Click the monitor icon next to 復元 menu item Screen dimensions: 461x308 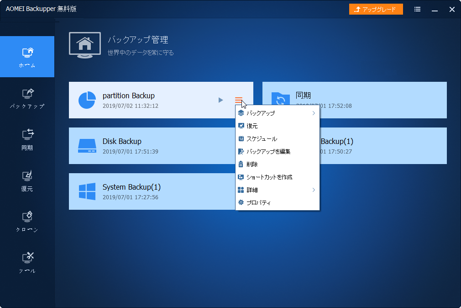coord(241,126)
